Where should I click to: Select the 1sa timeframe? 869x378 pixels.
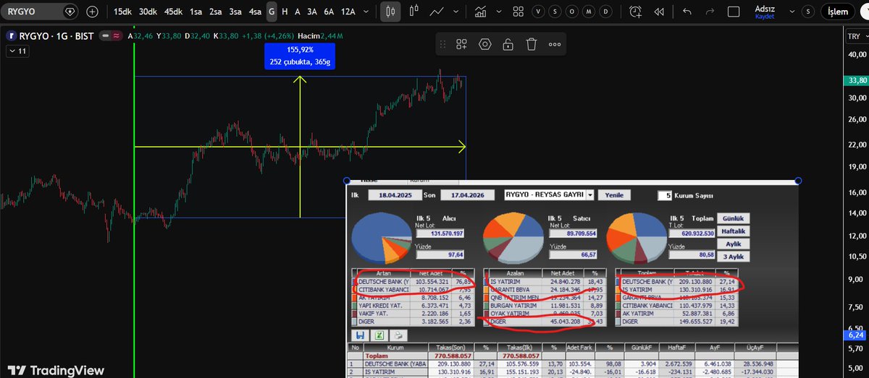click(x=196, y=12)
